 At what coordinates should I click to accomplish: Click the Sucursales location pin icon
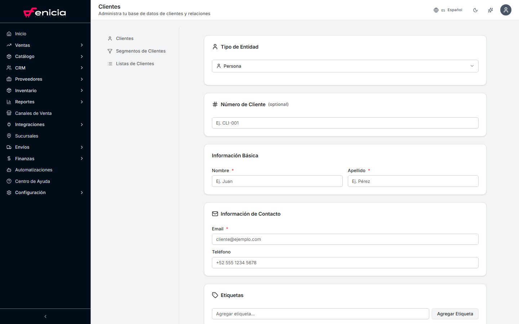9,136
